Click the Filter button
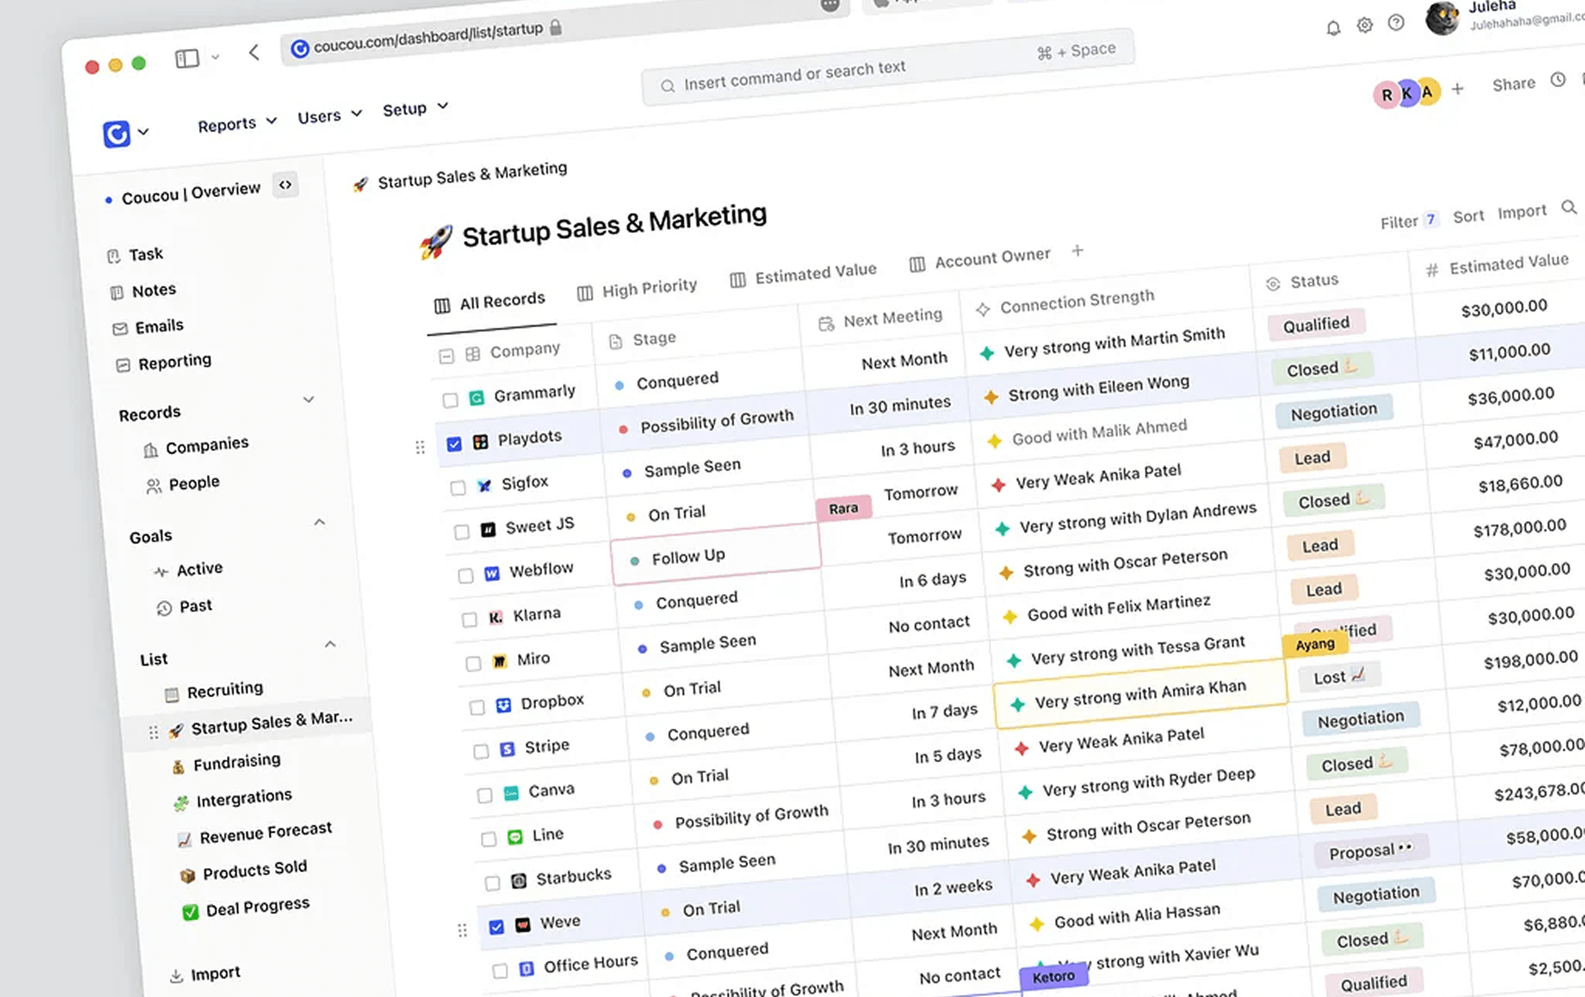The image size is (1585, 997). tap(1399, 223)
